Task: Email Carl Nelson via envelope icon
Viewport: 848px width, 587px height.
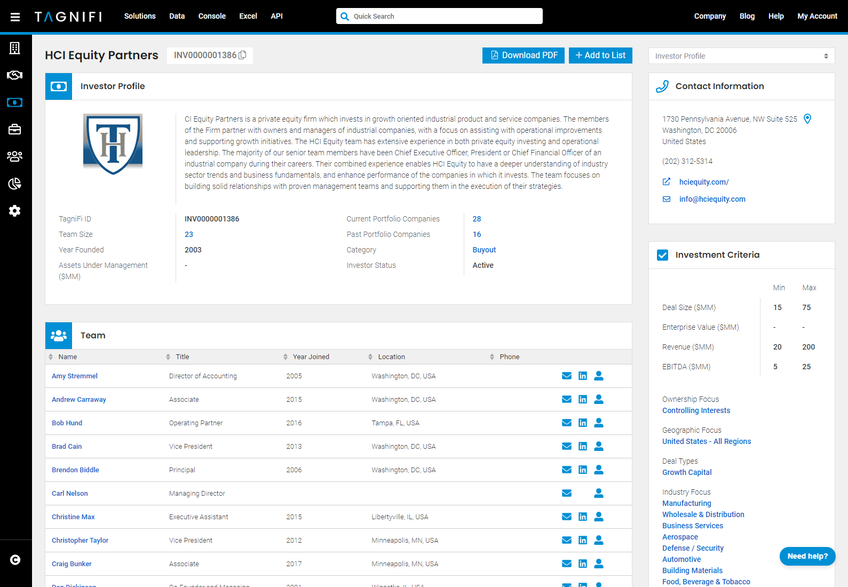Action: (x=567, y=493)
